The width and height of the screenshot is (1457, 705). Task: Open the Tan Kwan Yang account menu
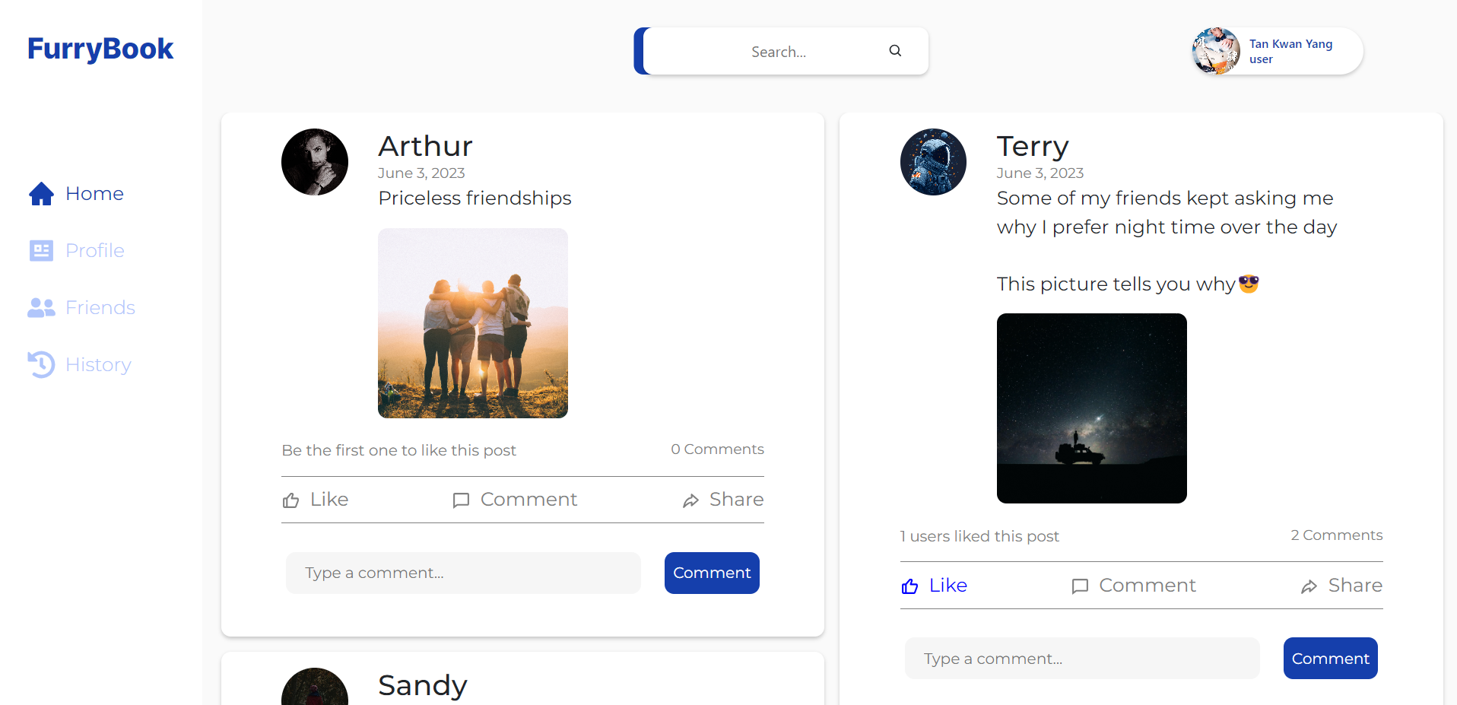coord(1275,51)
